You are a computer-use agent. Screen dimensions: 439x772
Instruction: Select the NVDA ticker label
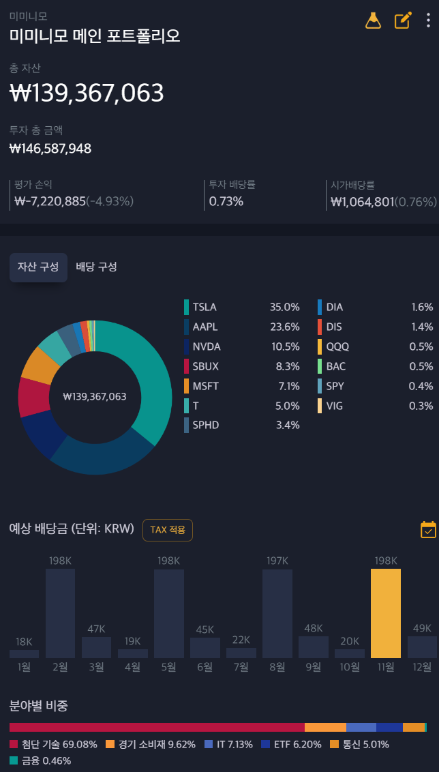[x=207, y=346]
